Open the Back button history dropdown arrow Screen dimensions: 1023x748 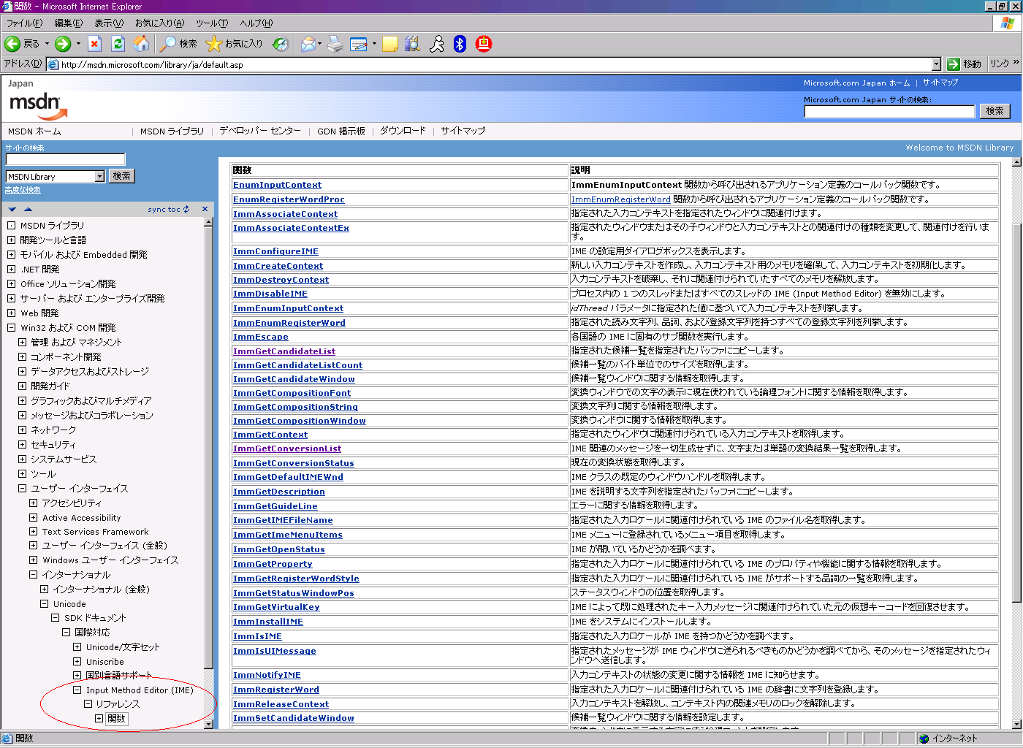(x=47, y=44)
